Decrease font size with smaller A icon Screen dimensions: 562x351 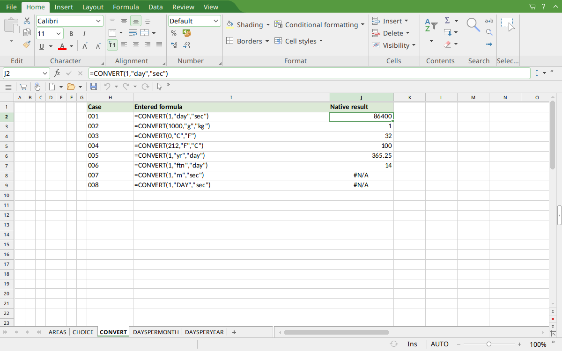tap(98, 46)
